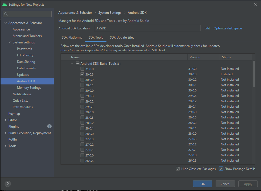The width and height of the screenshot is (261, 191).
Task: Click the OK button
Action: click(x=203, y=184)
